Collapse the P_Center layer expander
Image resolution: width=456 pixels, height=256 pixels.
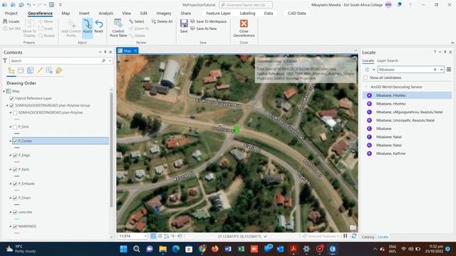click(x=11, y=141)
